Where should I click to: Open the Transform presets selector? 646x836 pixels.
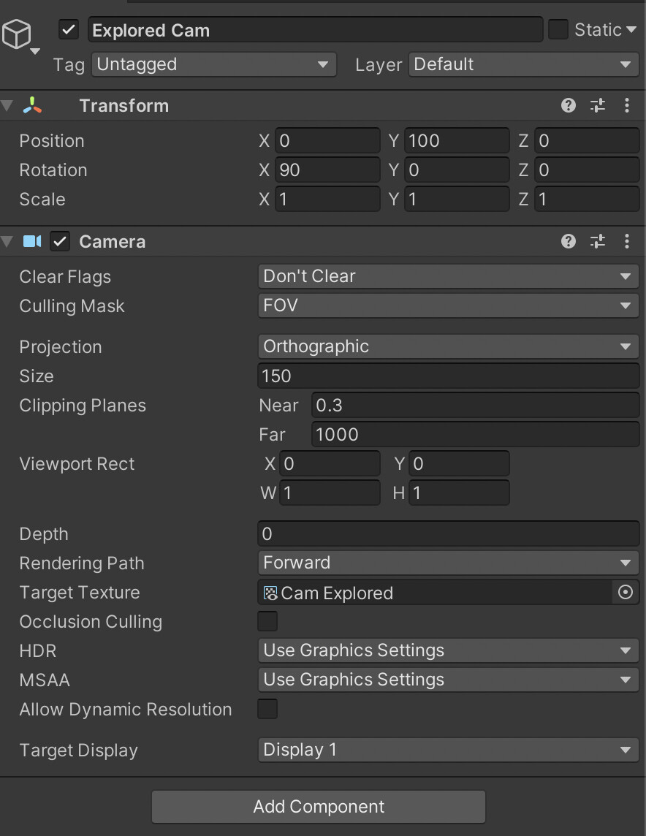[598, 105]
